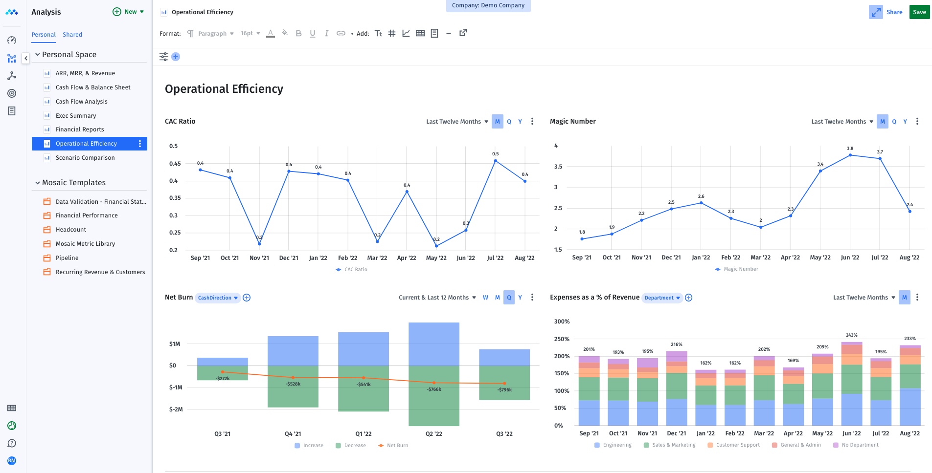
Task: Open the table grid icon at the sidebar bottom
Action: click(12, 408)
